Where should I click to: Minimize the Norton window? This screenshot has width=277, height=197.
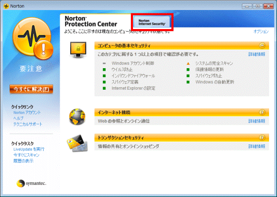[247, 7]
